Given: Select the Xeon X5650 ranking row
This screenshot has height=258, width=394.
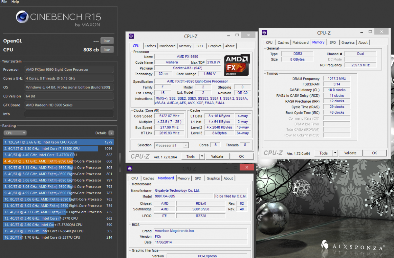Looking at the screenshot, I should point(59,142).
